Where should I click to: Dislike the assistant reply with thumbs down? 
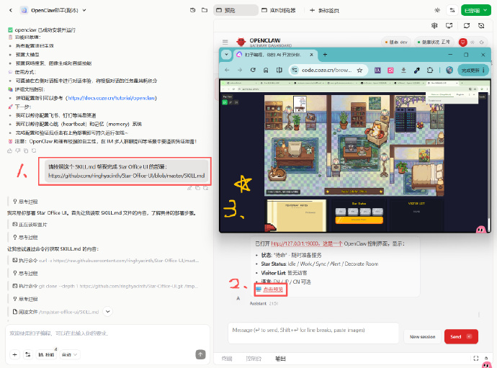(18, 151)
